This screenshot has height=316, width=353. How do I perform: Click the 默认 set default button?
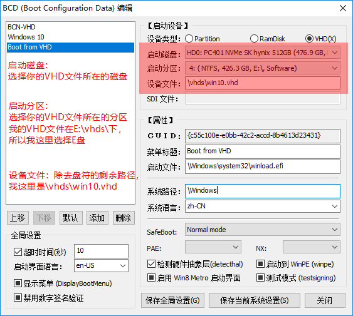(71, 218)
